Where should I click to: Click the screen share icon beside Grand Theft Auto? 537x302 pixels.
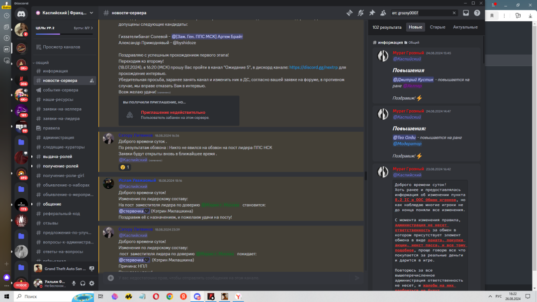tap(92, 269)
